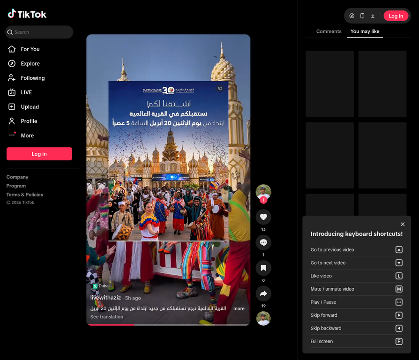Follow livewithaziz via the plus icon

[263, 200]
